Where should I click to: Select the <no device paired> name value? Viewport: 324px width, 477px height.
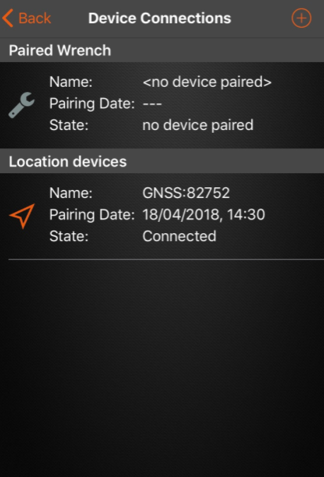pyautogui.click(x=207, y=82)
